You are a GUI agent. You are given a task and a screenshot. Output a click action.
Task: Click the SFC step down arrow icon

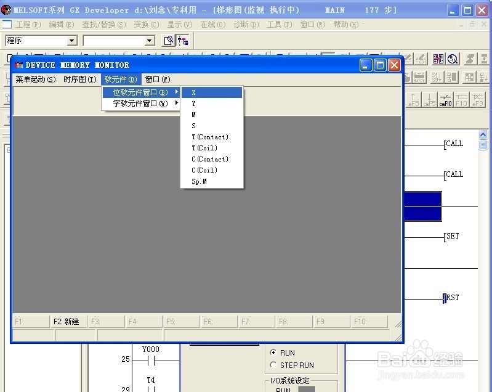(483, 77)
